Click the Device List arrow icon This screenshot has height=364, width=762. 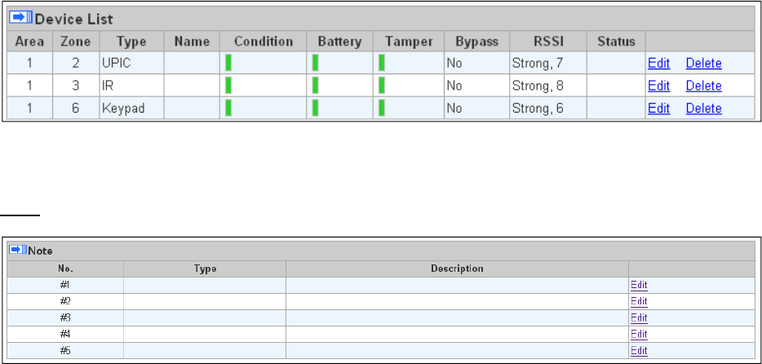coord(20,19)
